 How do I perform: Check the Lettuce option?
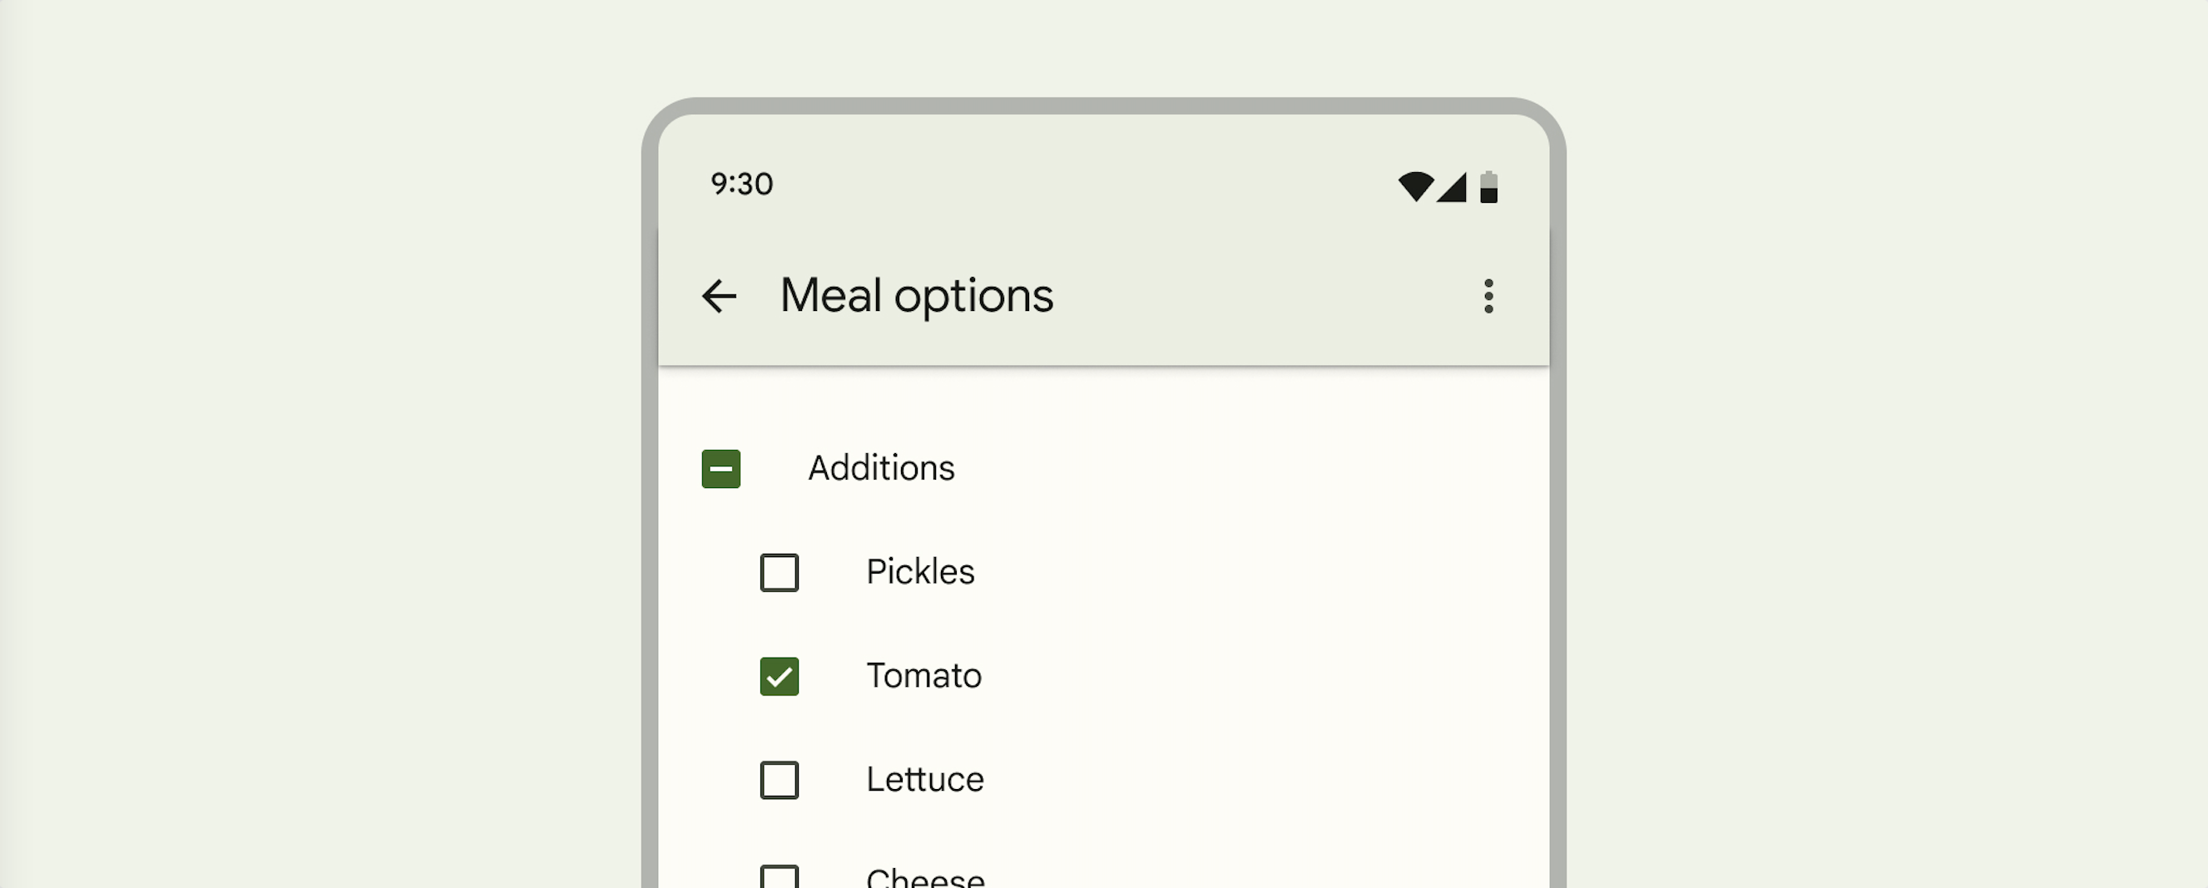(x=778, y=780)
